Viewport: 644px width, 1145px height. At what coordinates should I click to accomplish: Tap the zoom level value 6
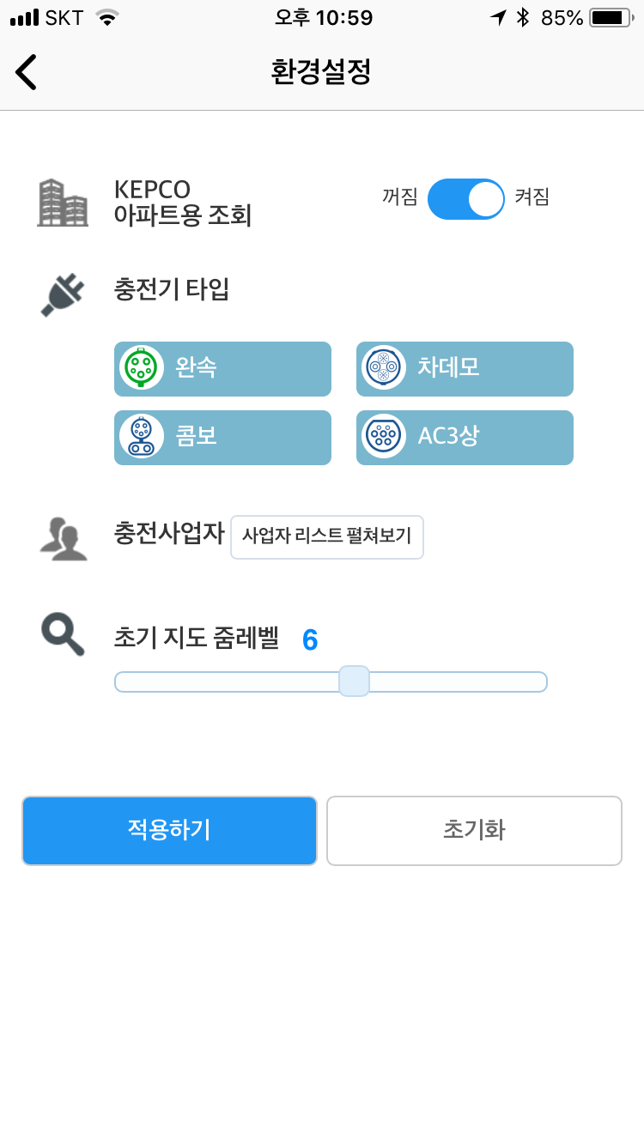[310, 640]
